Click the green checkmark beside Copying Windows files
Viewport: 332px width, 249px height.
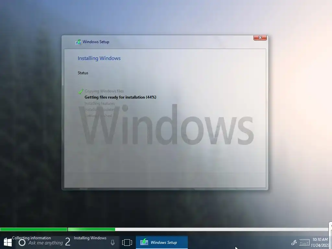tap(81, 91)
